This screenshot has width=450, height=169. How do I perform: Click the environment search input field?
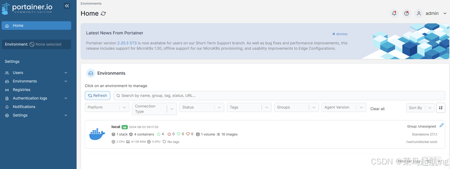[x=279, y=96]
